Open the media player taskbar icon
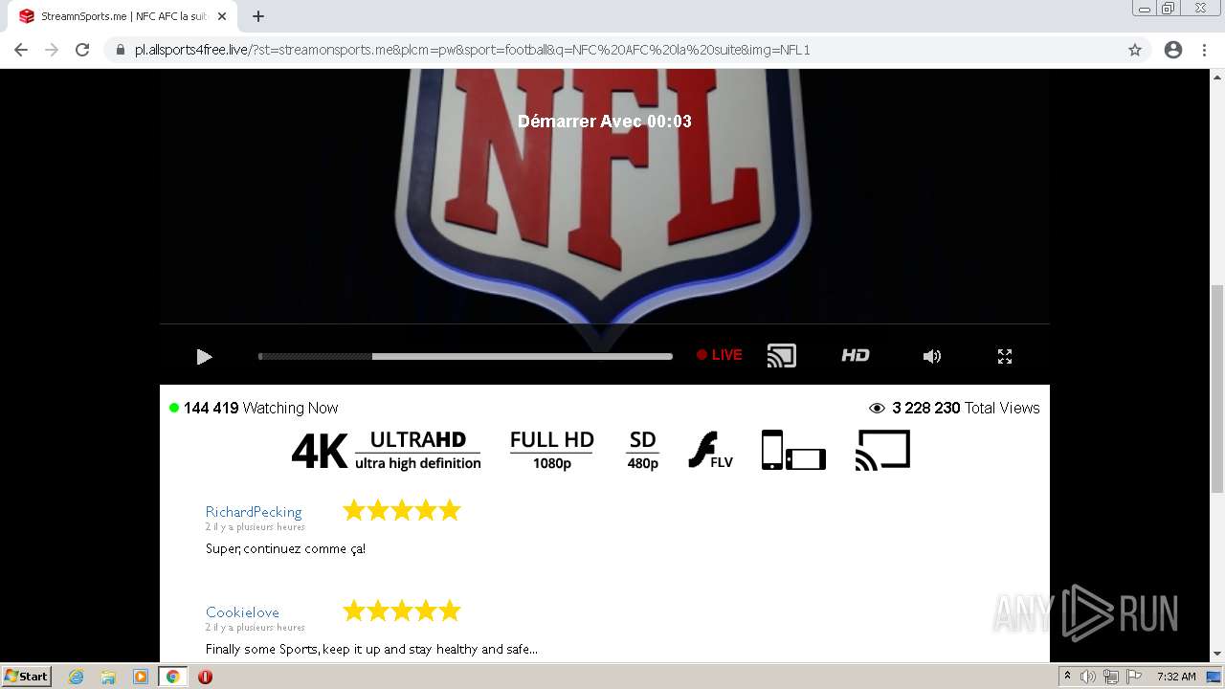1225x689 pixels. coord(141,677)
